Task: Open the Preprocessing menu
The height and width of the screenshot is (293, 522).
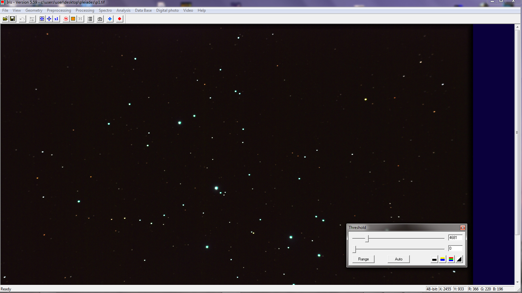Action: (x=59, y=10)
